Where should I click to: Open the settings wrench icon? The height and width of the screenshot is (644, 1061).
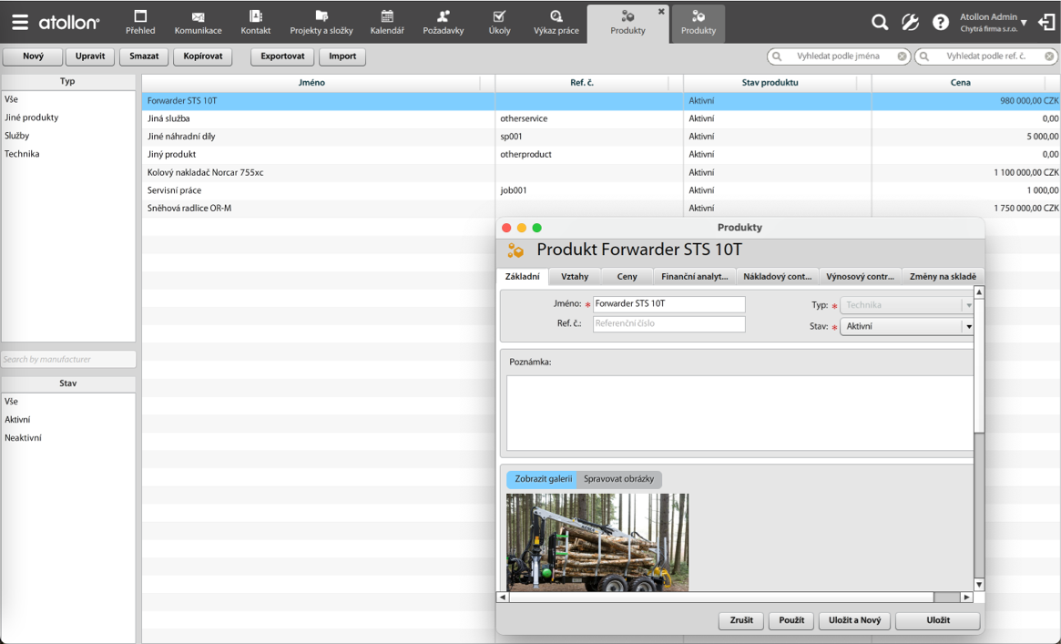(x=910, y=22)
